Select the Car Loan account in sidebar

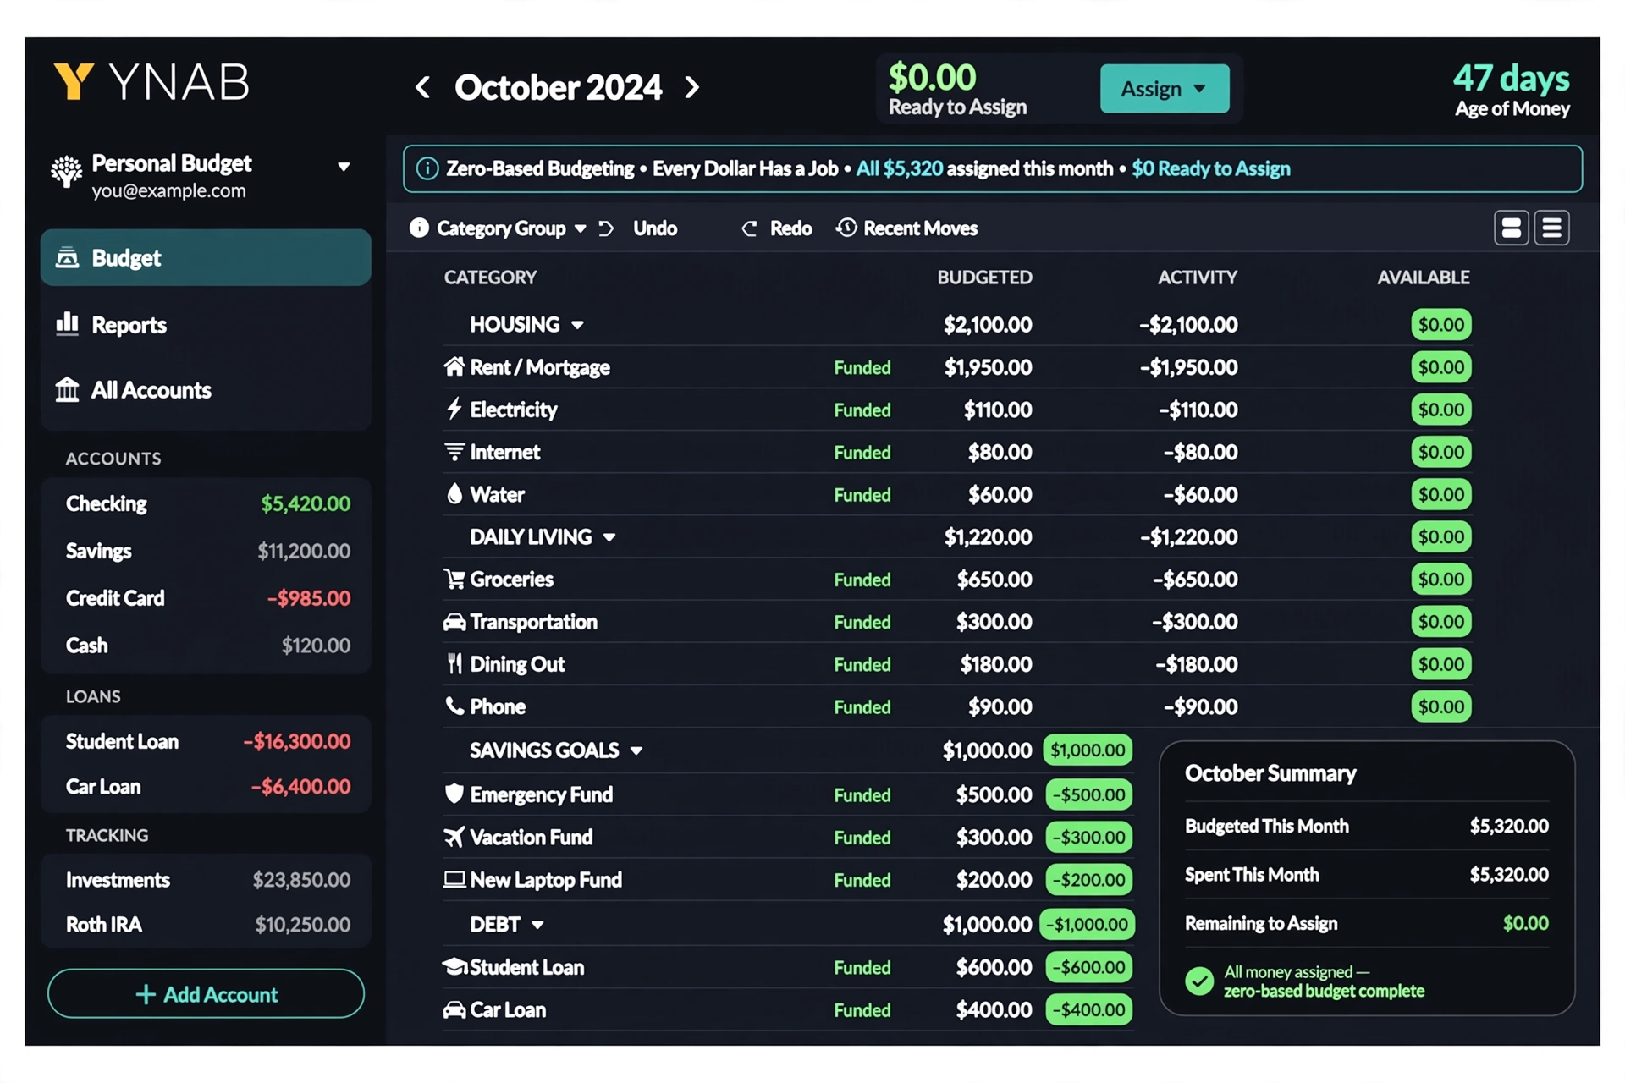(x=207, y=787)
